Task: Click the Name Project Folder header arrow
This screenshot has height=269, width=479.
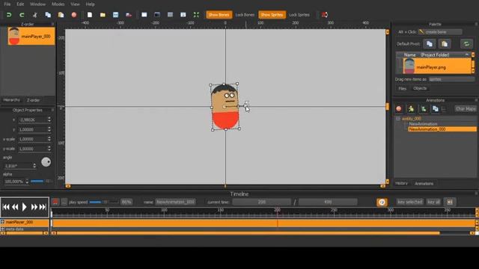Action: click(x=467, y=55)
